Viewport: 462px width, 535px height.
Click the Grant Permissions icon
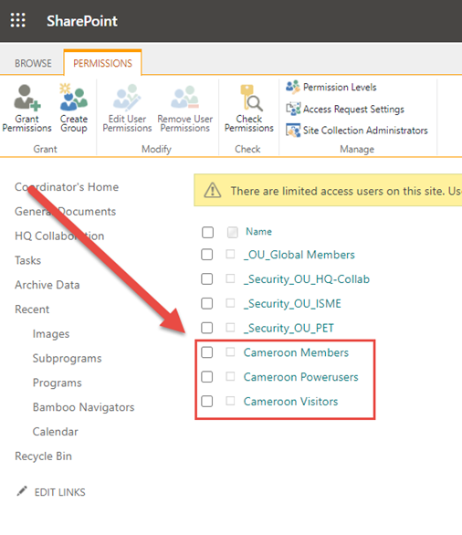27,98
